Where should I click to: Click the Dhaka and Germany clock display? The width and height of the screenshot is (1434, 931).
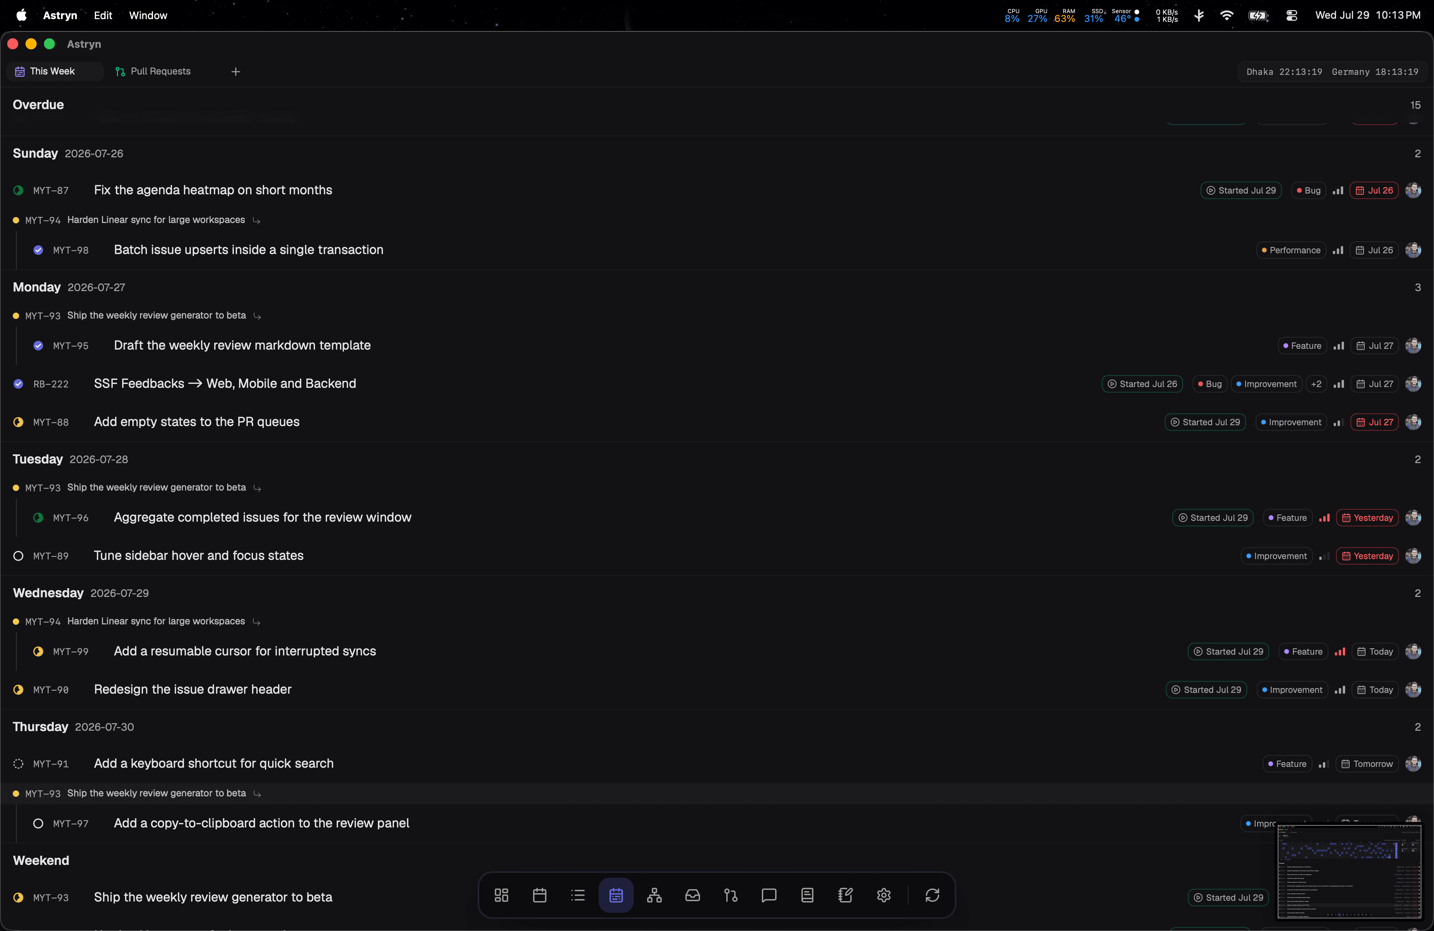pyautogui.click(x=1332, y=72)
